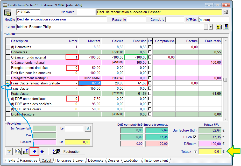
Task: Move the selected line down with blue arrow
Action: 42,152
